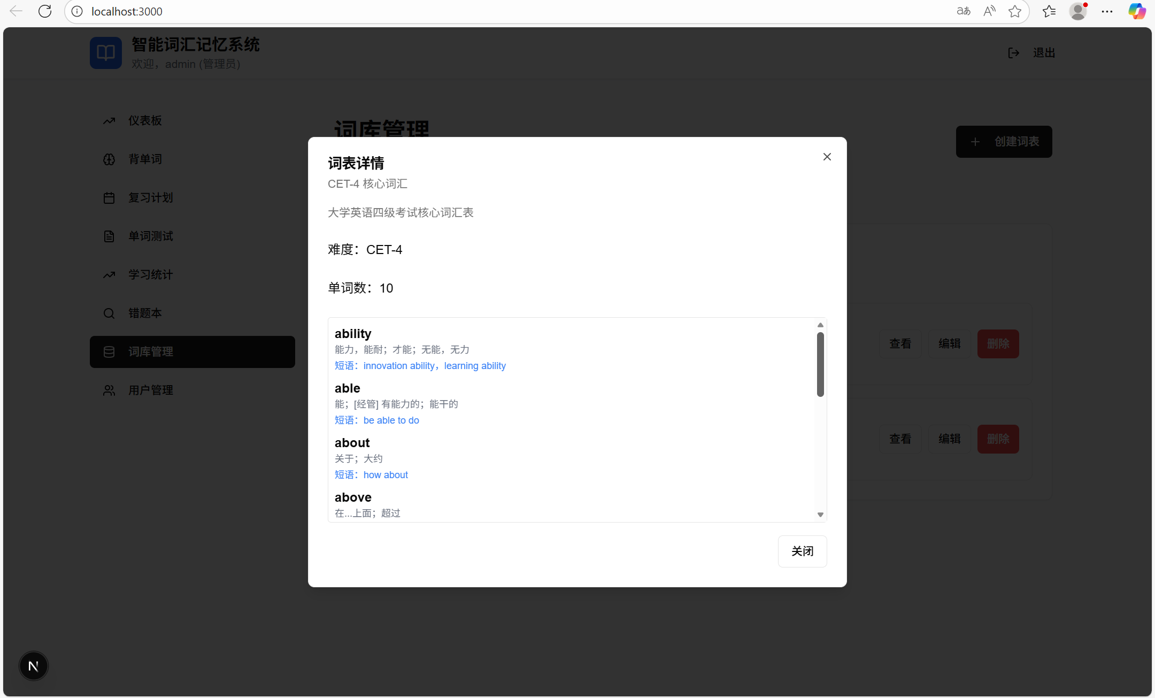Click the database icon beside 词库管理
This screenshot has height=698, width=1155.
tap(109, 351)
